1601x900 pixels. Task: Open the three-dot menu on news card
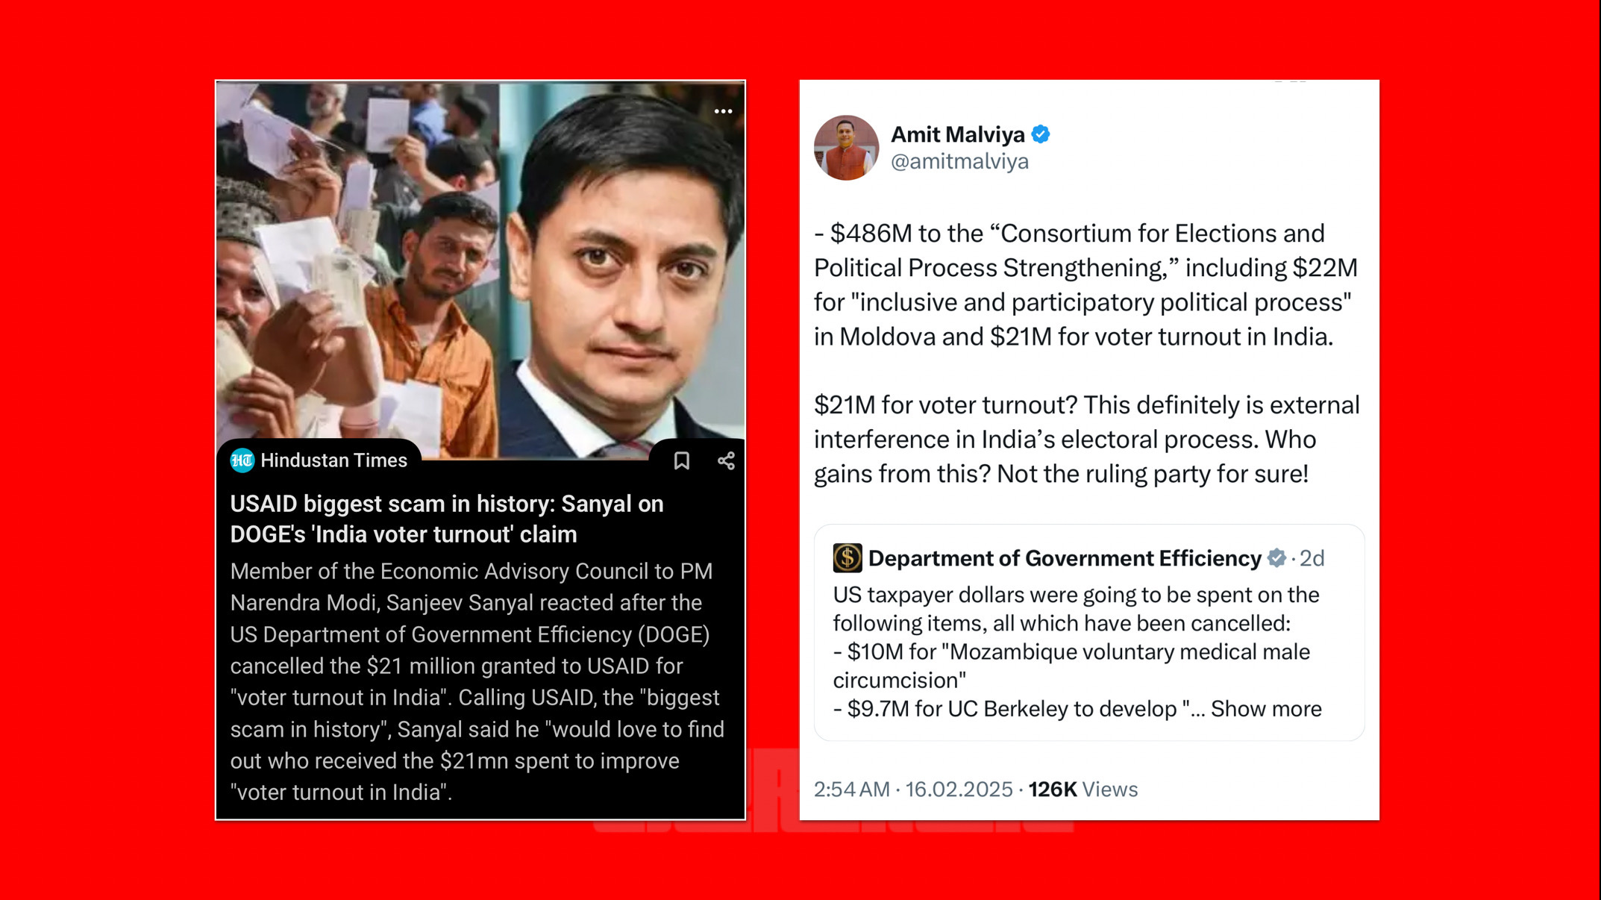(723, 111)
